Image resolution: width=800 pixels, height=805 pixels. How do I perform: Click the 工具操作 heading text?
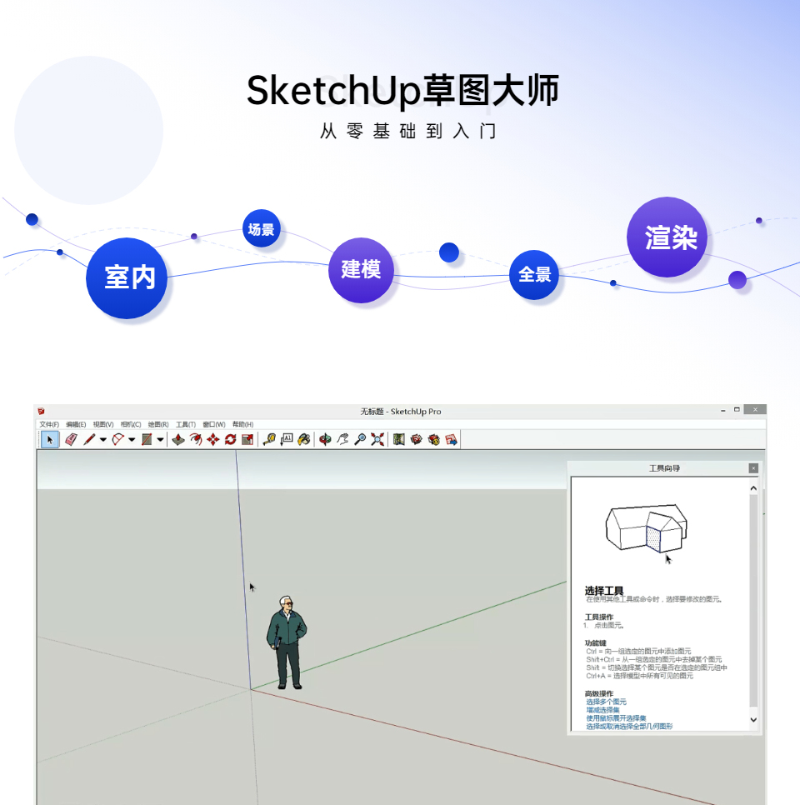click(598, 617)
